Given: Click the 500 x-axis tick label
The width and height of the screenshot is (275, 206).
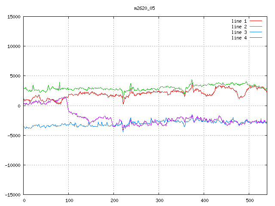Looking at the screenshot, I should 249,200.
